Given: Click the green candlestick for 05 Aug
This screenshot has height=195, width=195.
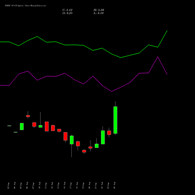Looking at the screenshot, I should click(x=22, y=126).
